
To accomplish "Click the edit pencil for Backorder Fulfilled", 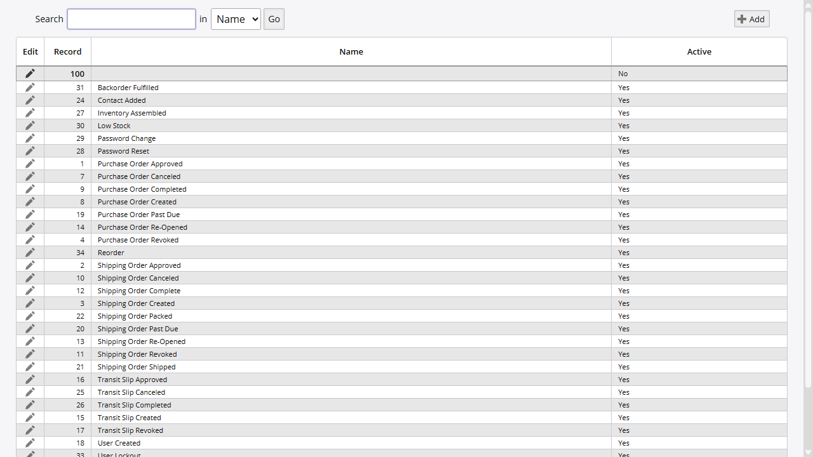I will 30,88.
